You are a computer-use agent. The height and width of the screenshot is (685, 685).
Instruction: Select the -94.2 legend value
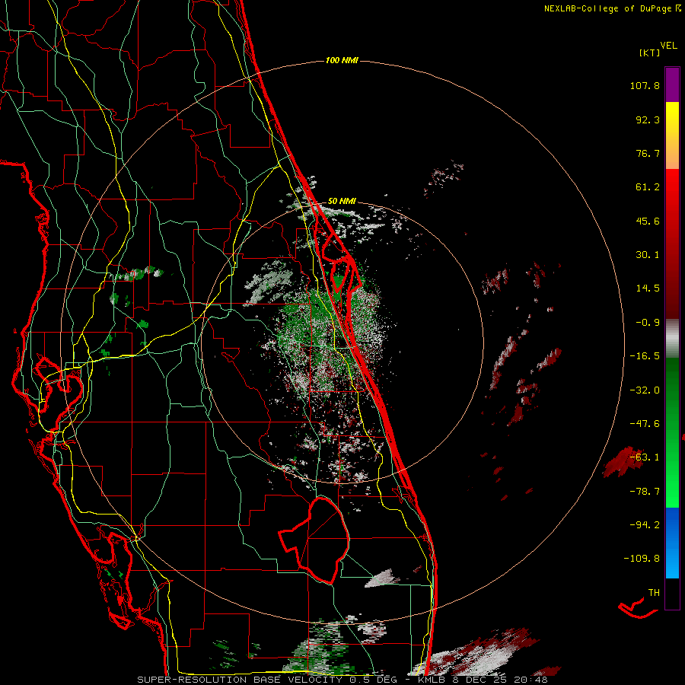coord(645,525)
